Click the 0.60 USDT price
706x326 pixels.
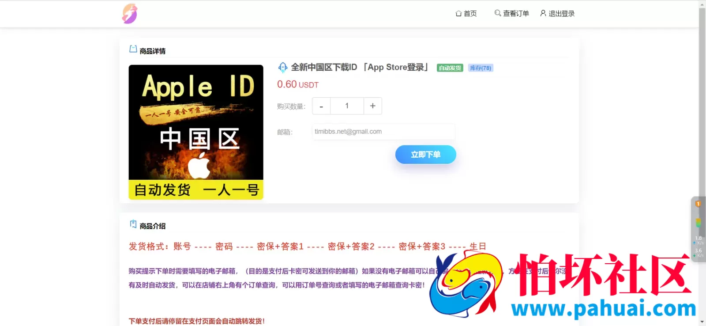[298, 84]
